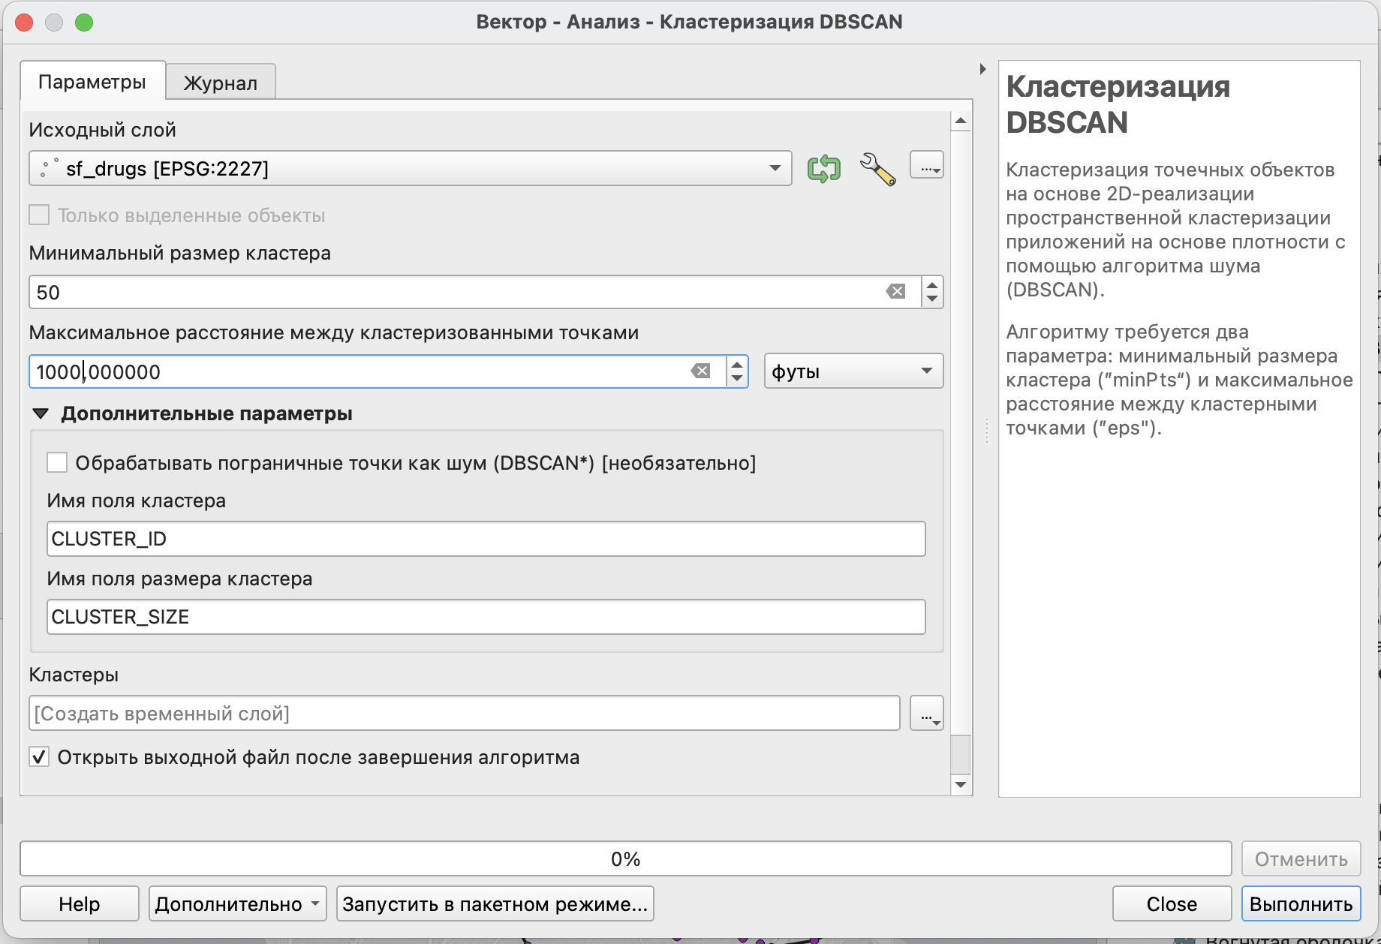Check 'Обрабатывать пограничные точки как шум'
This screenshot has width=1381, height=944.
(x=57, y=462)
